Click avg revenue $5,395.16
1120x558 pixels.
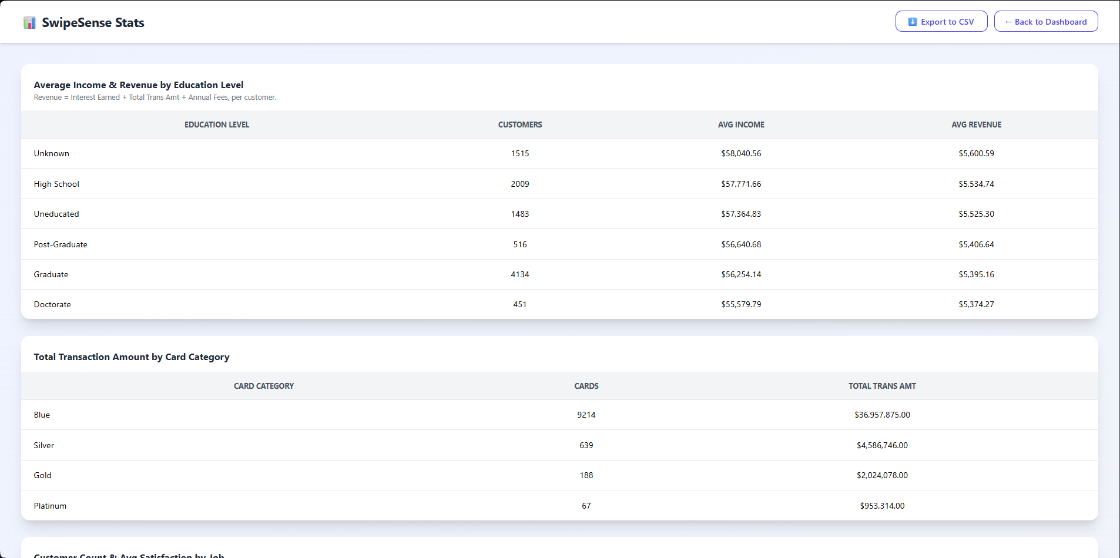[976, 274]
